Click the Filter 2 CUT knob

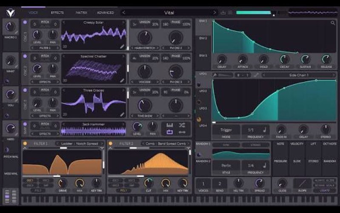[x=149, y=183]
